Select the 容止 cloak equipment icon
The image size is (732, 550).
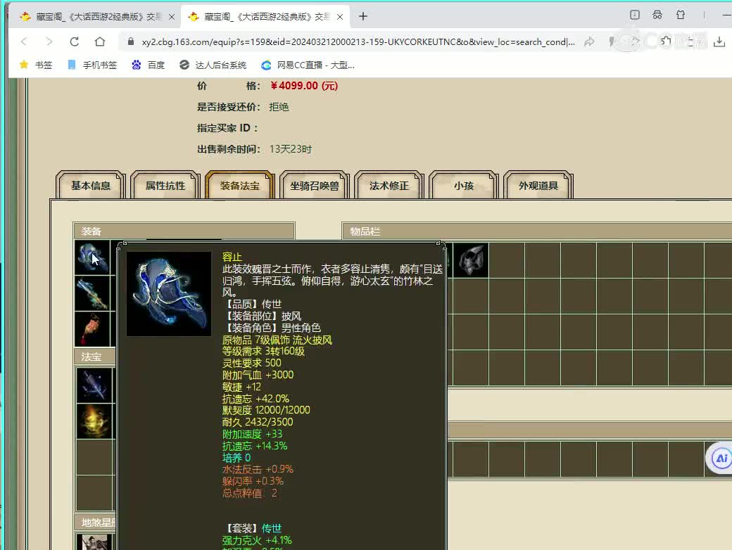(x=92, y=257)
